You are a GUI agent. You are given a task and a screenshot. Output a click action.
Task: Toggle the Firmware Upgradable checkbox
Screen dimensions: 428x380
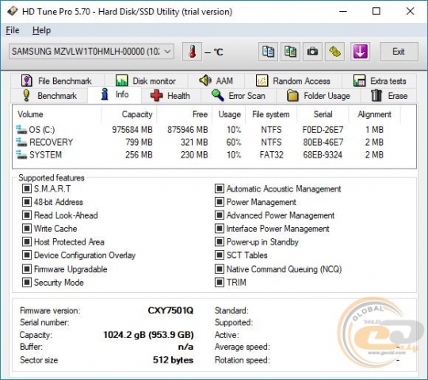pos(27,269)
